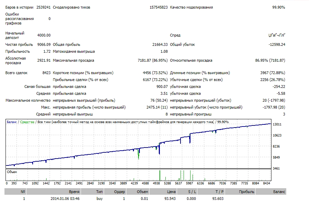Image resolution: width=309 pixels, height=202 pixels.
Task: Click the "Прибыльность" label
Action: coord(18,51)
